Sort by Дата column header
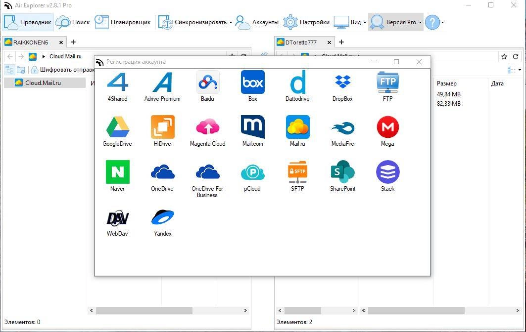Screen dimensions: 526x332 497,83
